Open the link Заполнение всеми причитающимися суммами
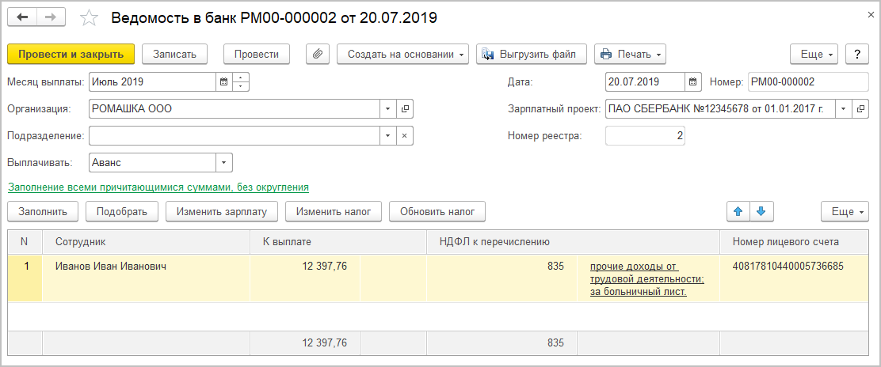The width and height of the screenshot is (881, 367). [x=158, y=187]
